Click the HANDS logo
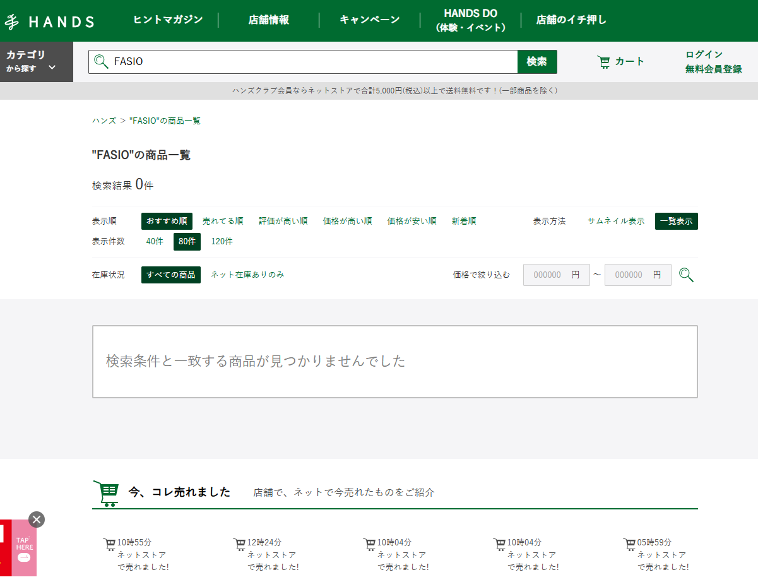 [49, 21]
